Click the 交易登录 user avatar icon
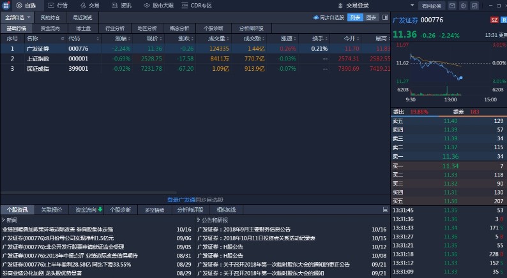Viewport: 507px width, 278px height. click(x=340, y=6)
